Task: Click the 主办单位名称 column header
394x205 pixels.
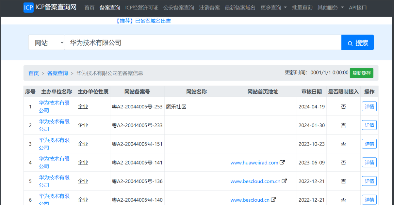Action: tap(57, 92)
